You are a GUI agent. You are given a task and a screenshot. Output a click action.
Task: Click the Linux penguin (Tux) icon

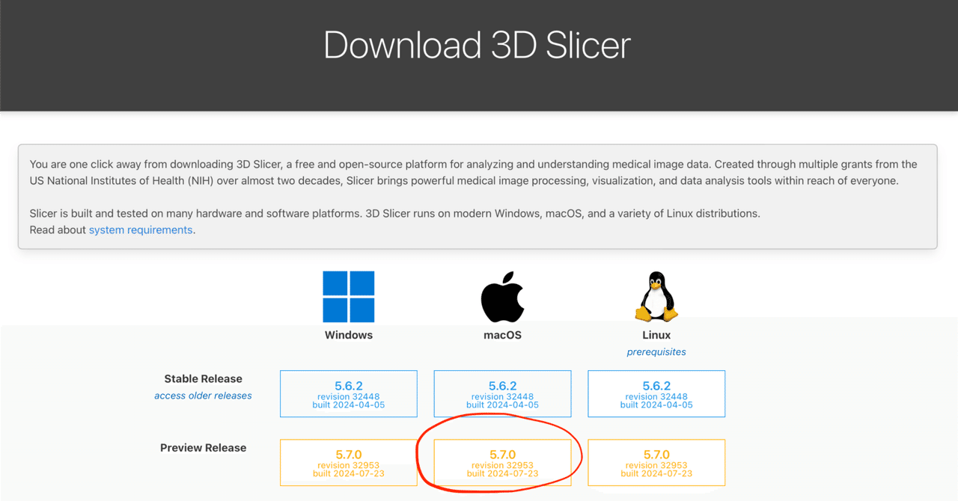[x=656, y=295]
